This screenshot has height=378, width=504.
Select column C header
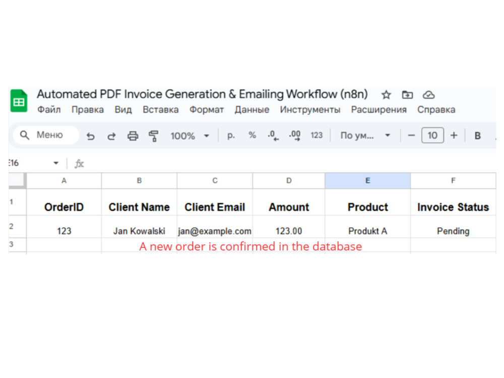pos(215,180)
